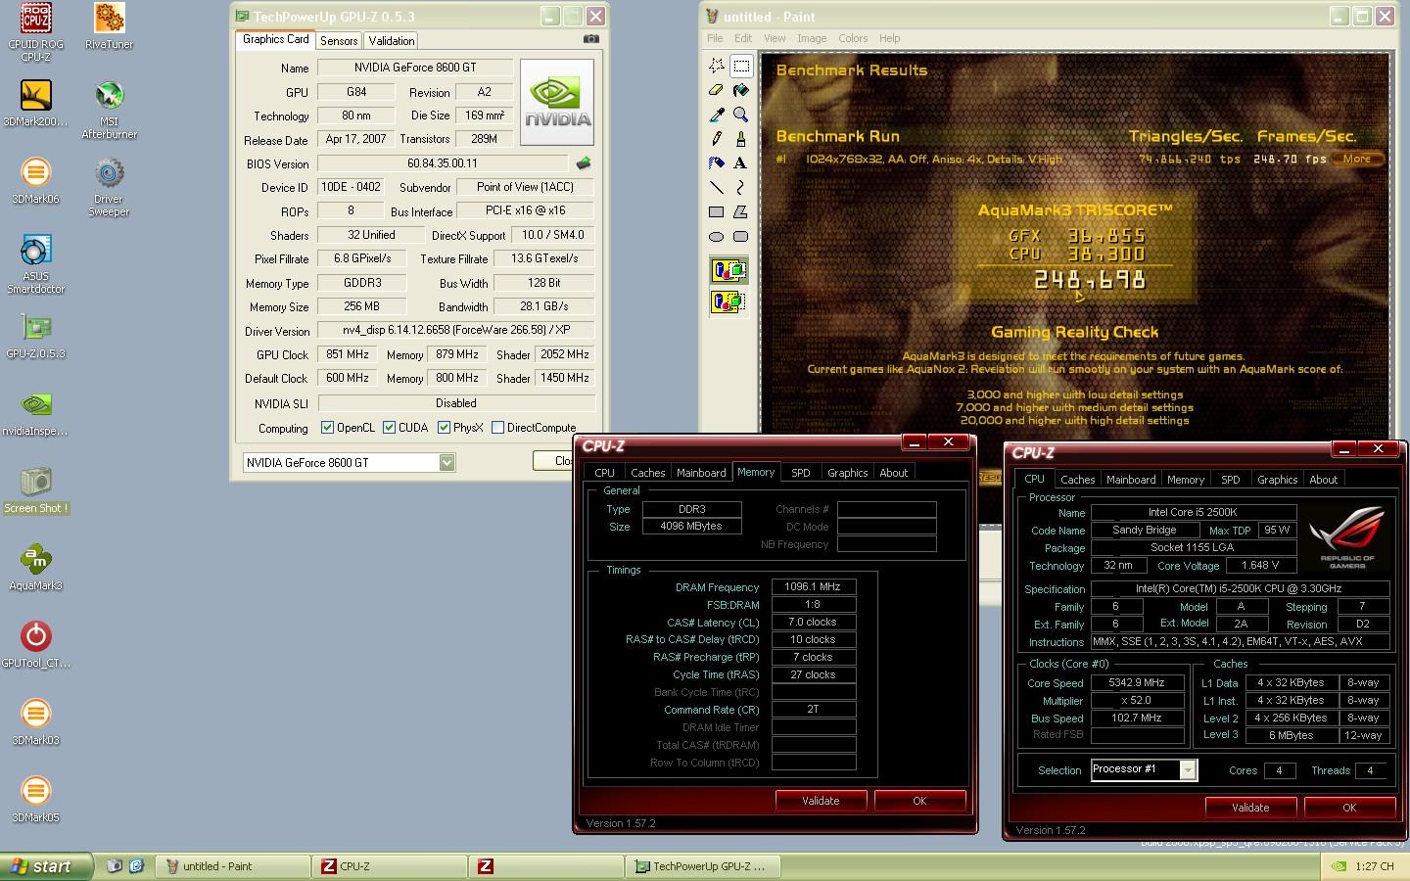The height and width of the screenshot is (881, 1410).
Task: Select the rectangular Select tool in Paint
Action: (x=741, y=66)
